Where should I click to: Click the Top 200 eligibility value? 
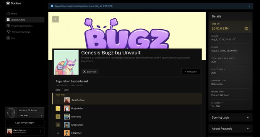216,106
